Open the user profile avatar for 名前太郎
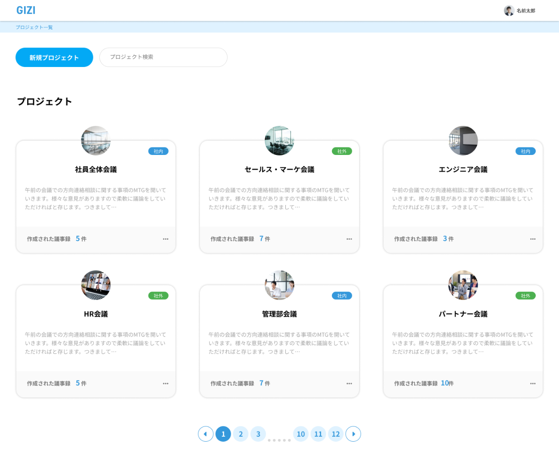This screenshot has width=559, height=468. pyautogui.click(x=508, y=11)
